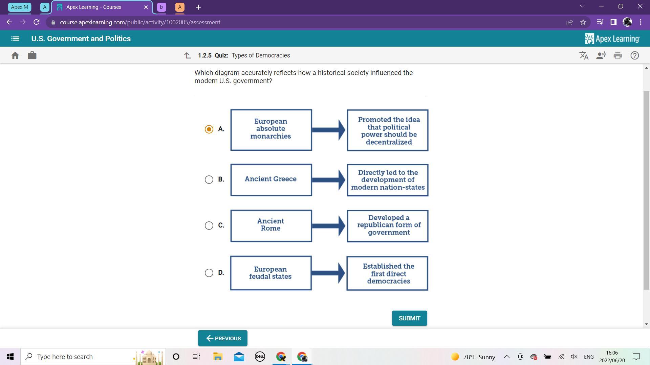Screen dimensions: 650x365
Task: Print the quiz page
Action: pyautogui.click(x=618, y=55)
